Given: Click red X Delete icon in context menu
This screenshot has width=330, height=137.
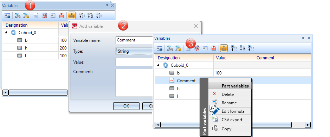Looking at the screenshot, I should 214,94.
